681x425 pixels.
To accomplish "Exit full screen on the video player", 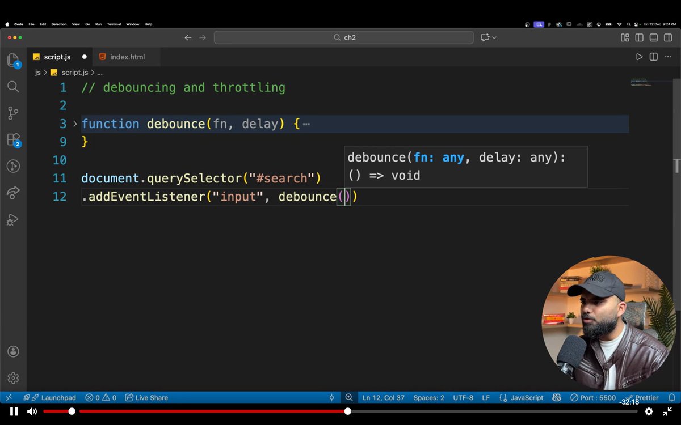I will (x=668, y=411).
